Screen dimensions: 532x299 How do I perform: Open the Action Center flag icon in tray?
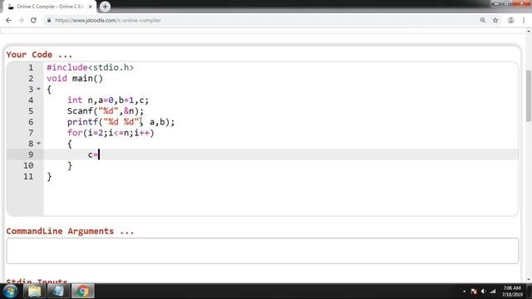coord(474,292)
